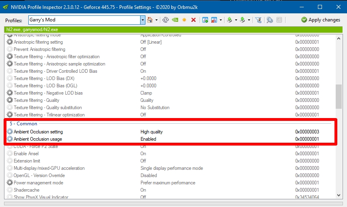Click gear icon of Enable Ansel row
The width and height of the screenshot is (347, 207).
click(x=10, y=154)
